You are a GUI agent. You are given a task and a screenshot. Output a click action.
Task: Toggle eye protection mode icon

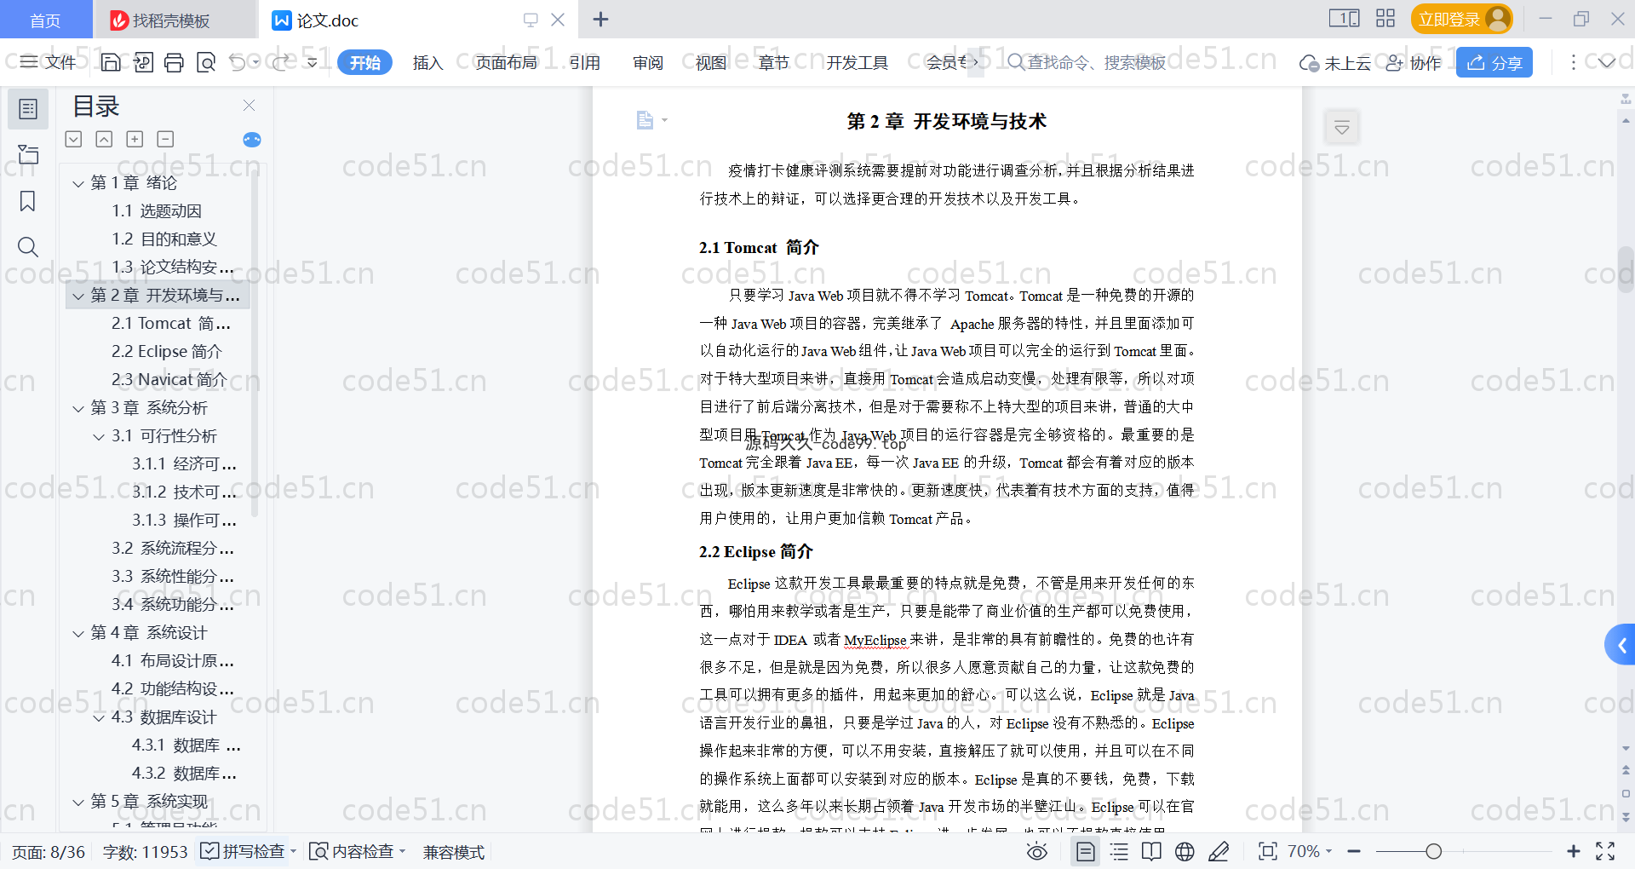coord(1037,851)
